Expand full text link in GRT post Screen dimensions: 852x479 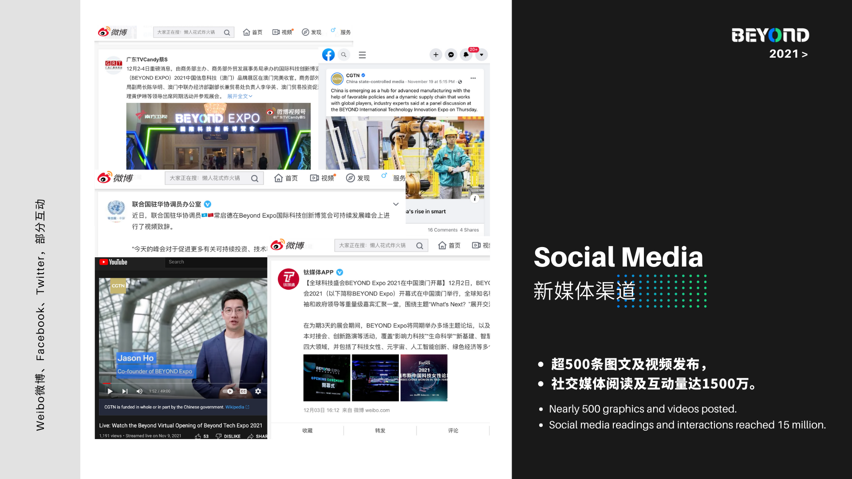(x=239, y=96)
